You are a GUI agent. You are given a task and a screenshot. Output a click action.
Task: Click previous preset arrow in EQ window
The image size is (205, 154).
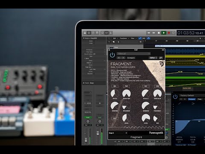click(x=181, y=99)
